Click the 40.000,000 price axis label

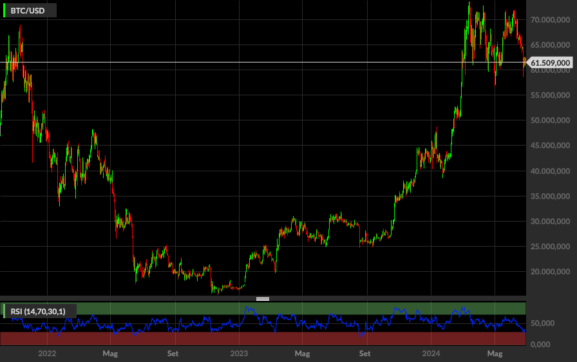coord(550,171)
